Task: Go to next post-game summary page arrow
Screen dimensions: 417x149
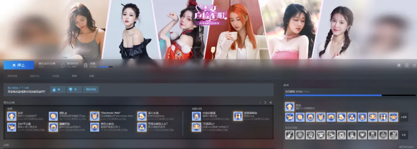Action: pyautogui.click(x=265, y=102)
